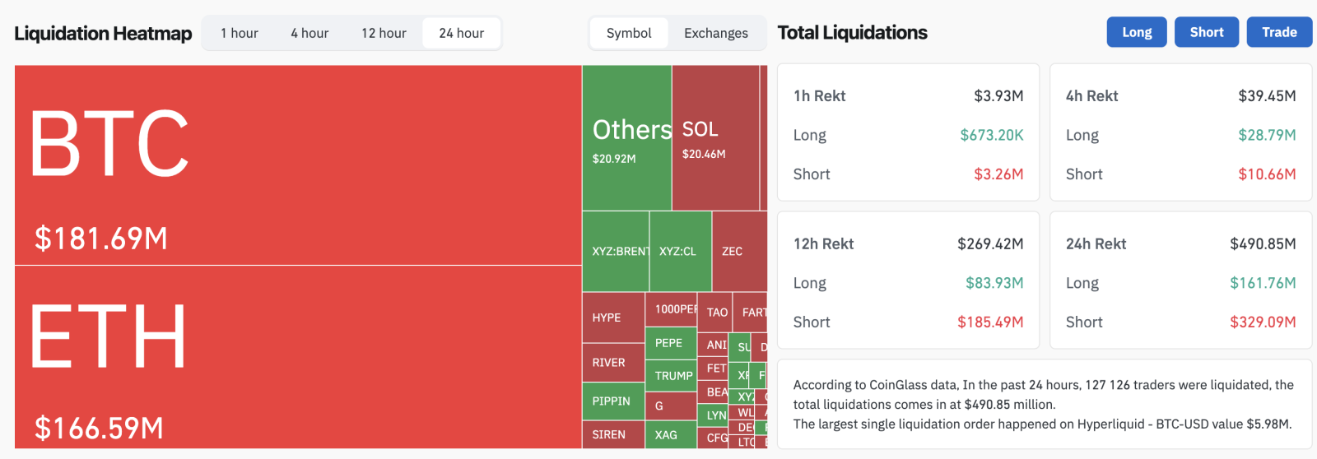Click the PIPPIN heatmap tile
The height and width of the screenshot is (459, 1317).
tap(613, 401)
